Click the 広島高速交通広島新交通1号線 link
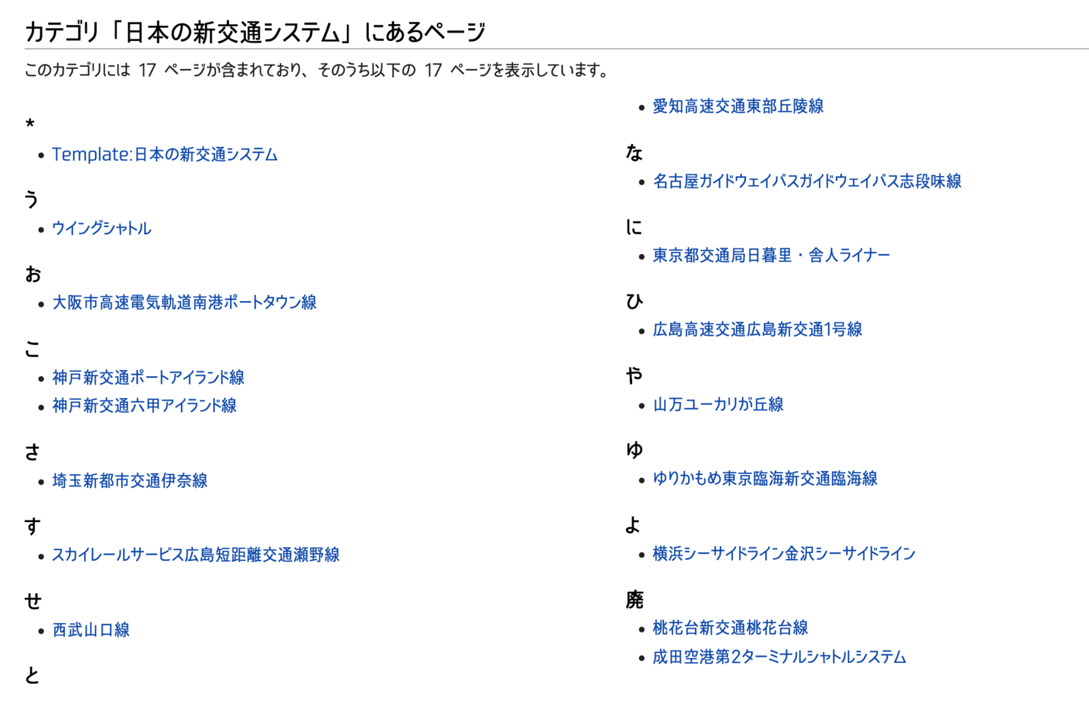Image resolution: width=1089 pixels, height=701 pixels. pos(757,330)
